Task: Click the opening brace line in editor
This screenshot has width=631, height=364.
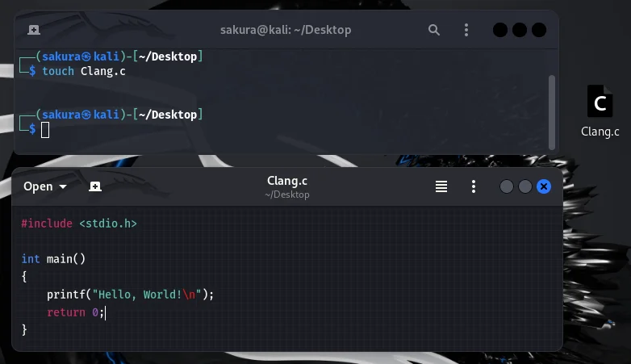Action: [x=24, y=277]
